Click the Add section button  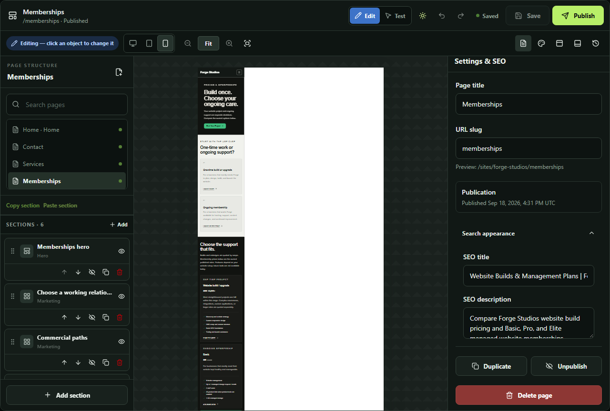67,395
